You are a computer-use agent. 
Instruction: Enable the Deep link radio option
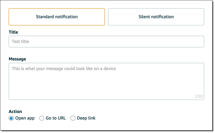(x=73, y=118)
